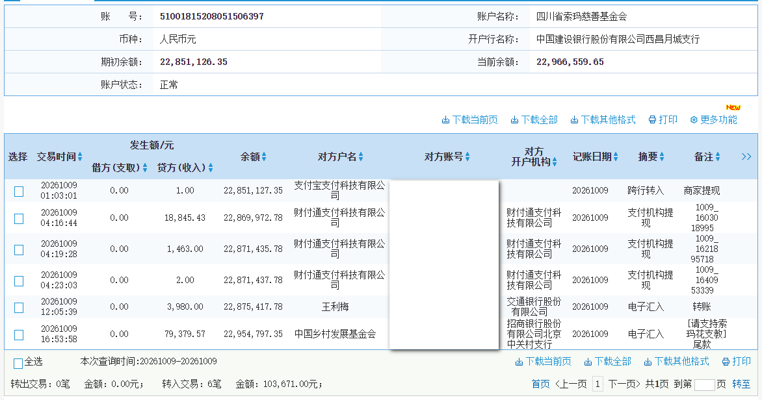Image resolution: width=762 pixels, height=400 pixels.
Task: Click credit amount 18,845.43
Action: (x=185, y=218)
